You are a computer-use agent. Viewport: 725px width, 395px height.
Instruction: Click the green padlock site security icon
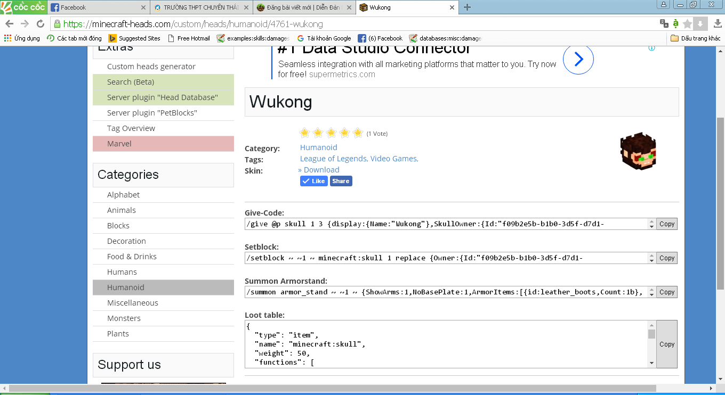tap(57, 24)
